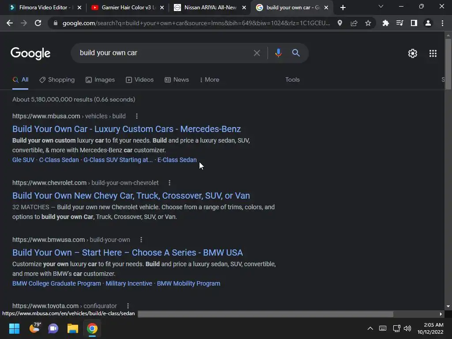Open BMW College Graduate Program link
Viewport: 452px width, 339px height.
56,284
